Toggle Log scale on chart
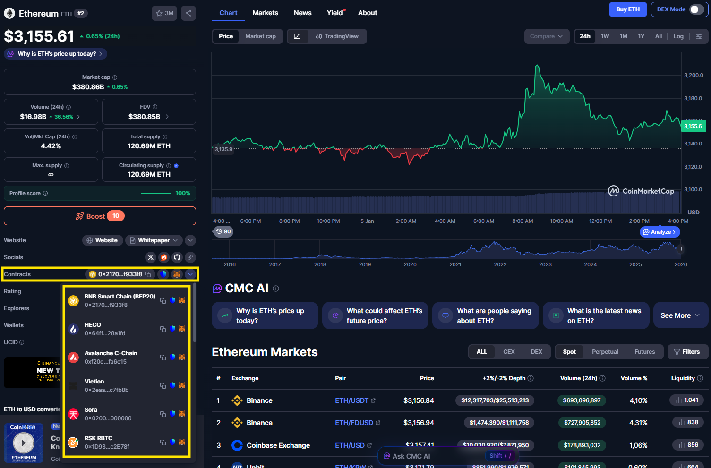 click(x=678, y=36)
